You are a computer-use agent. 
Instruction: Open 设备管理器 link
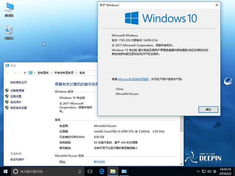point(17,91)
